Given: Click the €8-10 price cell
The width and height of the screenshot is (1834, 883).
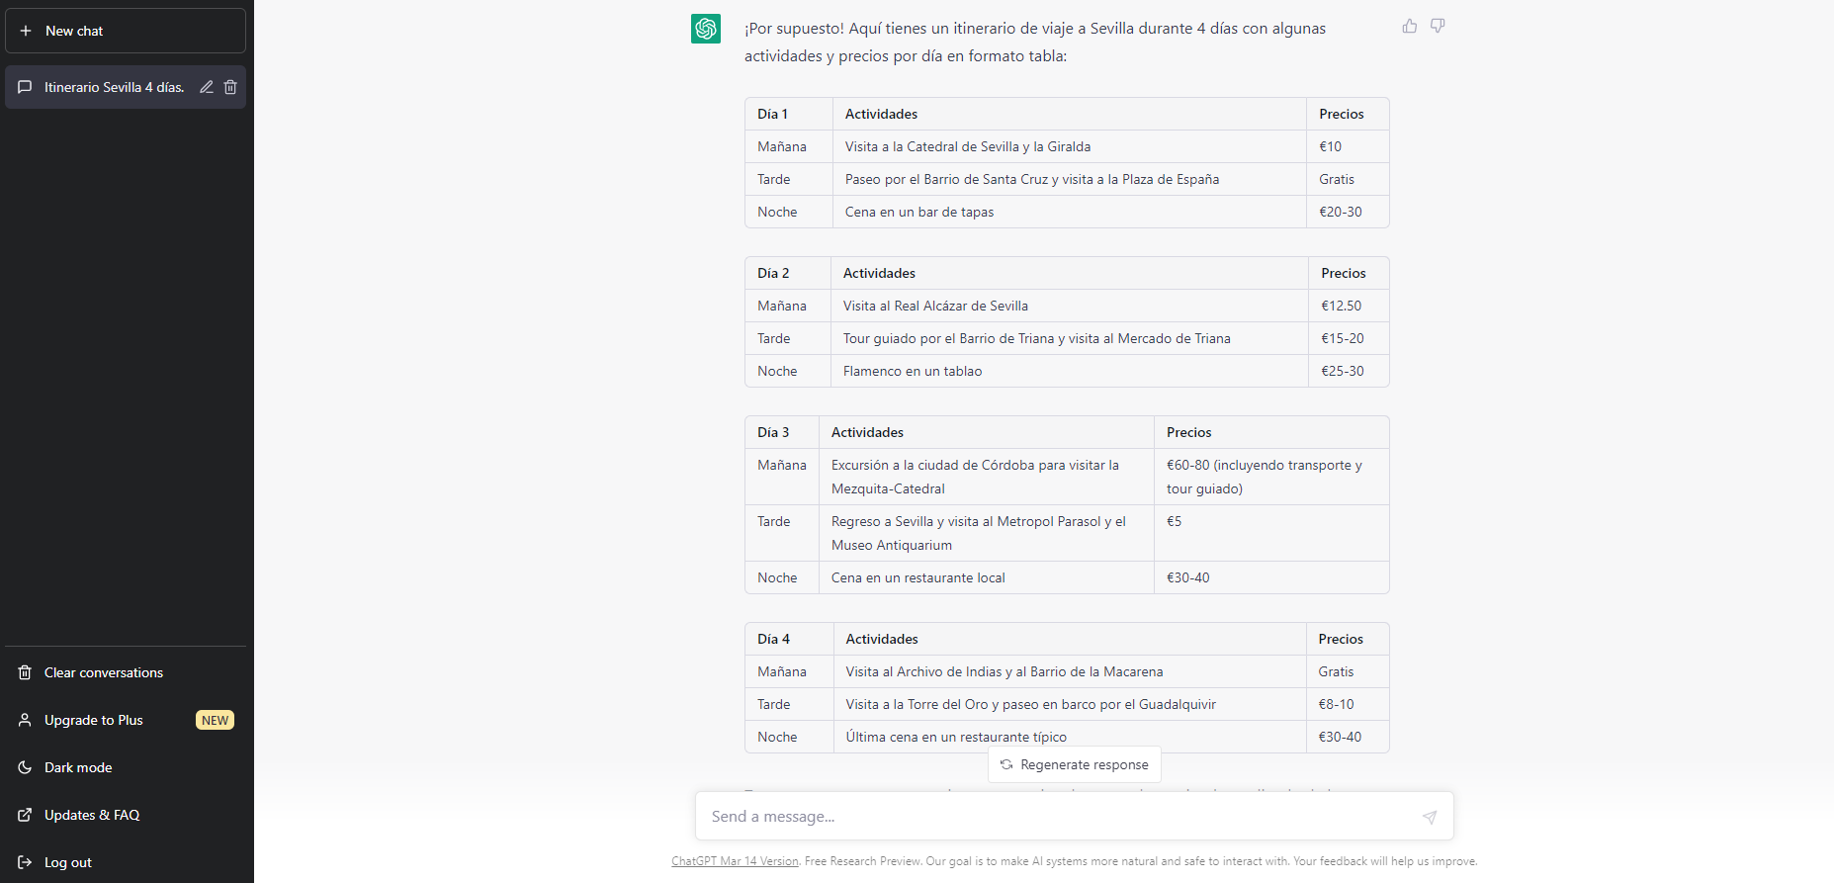Looking at the screenshot, I should (x=1348, y=704).
